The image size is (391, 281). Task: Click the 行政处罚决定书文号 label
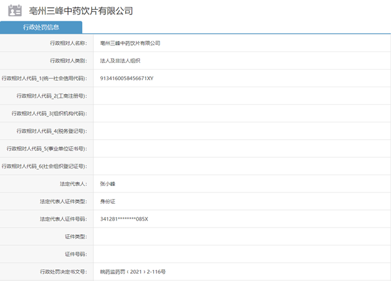click(x=63, y=271)
